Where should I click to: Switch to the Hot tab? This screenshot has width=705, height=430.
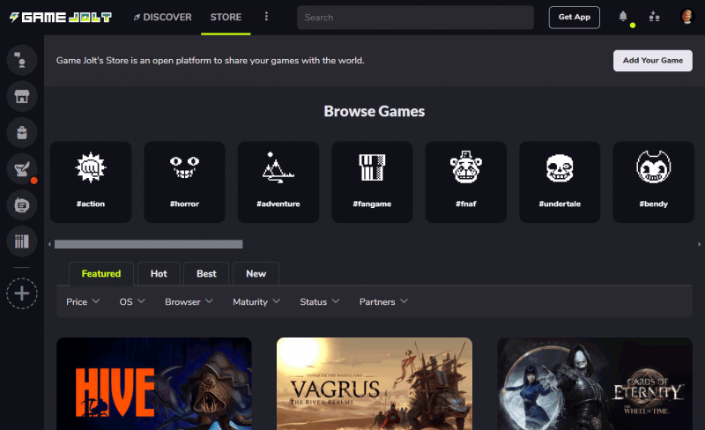[159, 273]
